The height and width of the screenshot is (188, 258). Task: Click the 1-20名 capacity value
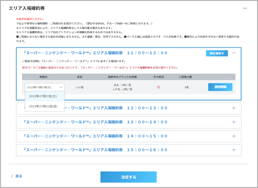pos(80,87)
